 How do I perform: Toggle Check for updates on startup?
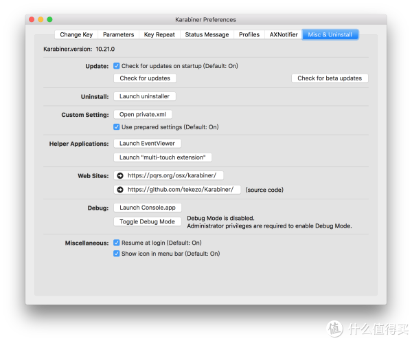117,66
